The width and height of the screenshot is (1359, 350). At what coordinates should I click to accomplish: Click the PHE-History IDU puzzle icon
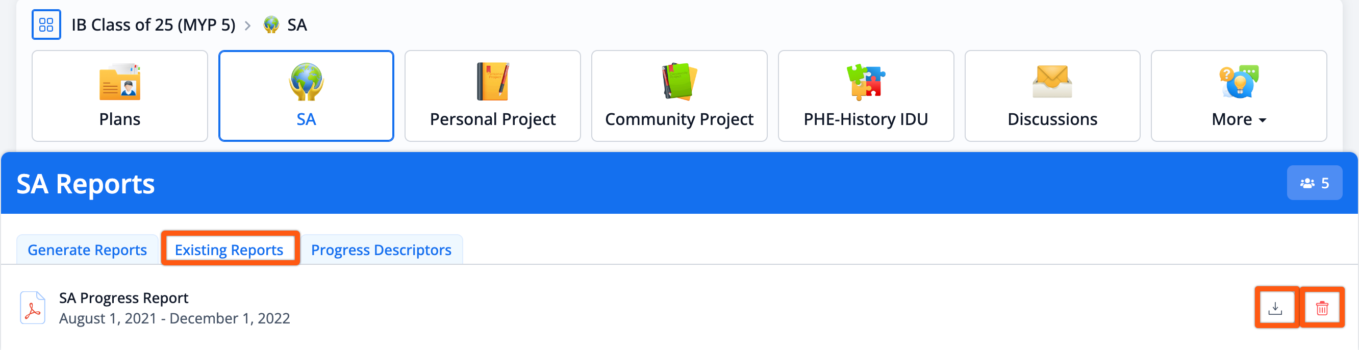click(866, 82)
